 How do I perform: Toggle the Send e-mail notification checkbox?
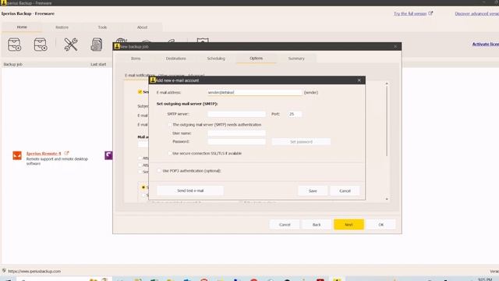(x=140, y=92)
